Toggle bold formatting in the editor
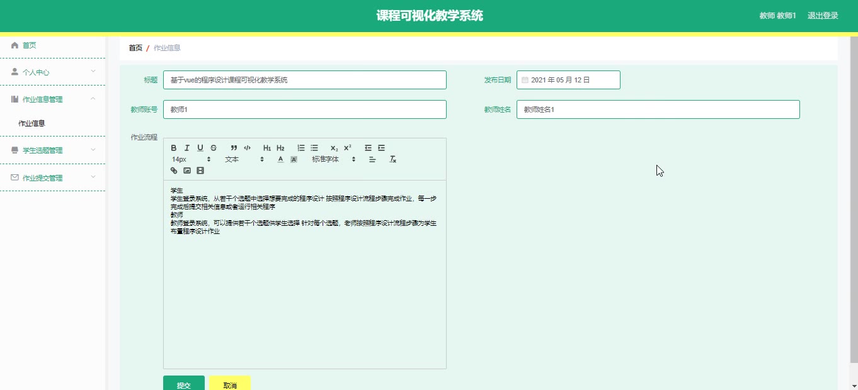Viewport: 858px width, 390px height. pos(173,148)
